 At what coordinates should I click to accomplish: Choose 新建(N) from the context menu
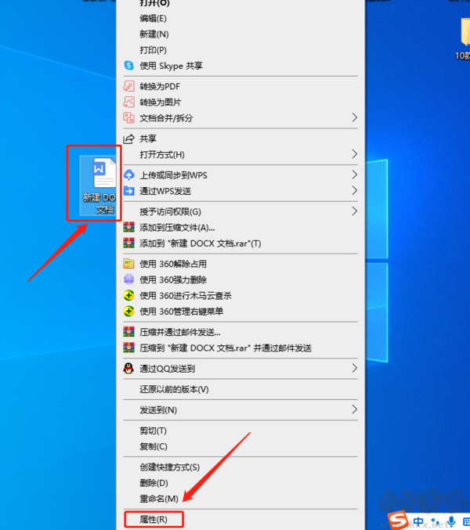(154, 34)
